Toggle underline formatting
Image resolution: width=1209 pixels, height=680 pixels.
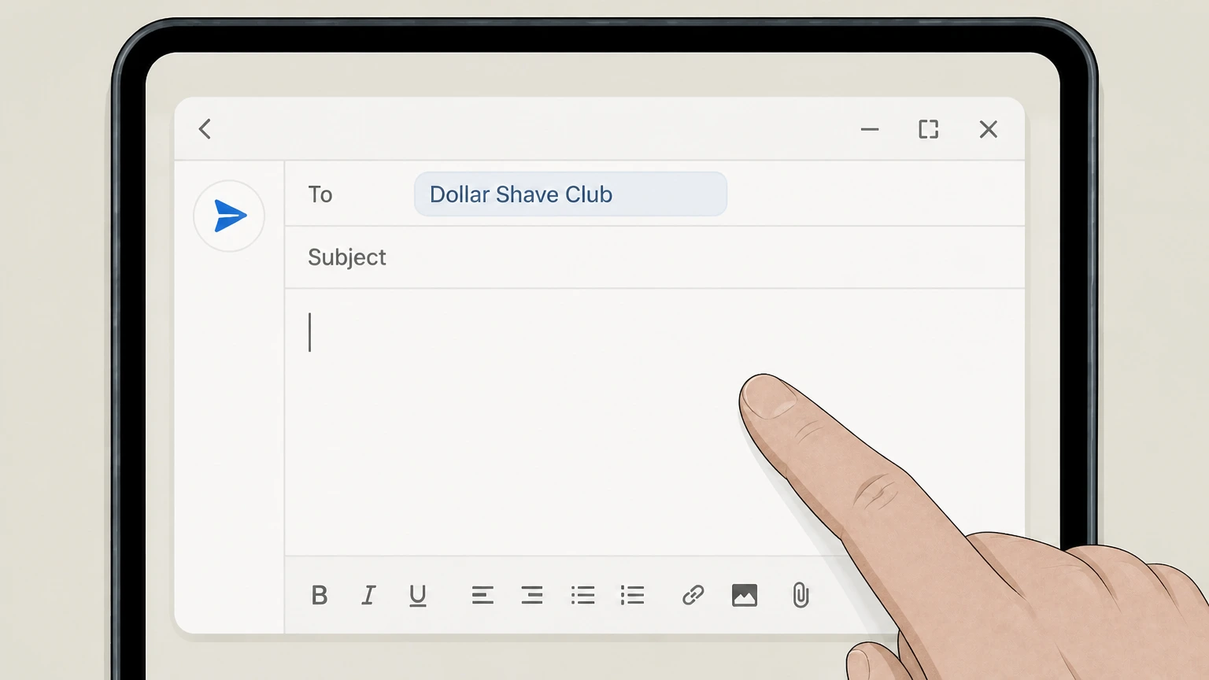pos(418,596)
